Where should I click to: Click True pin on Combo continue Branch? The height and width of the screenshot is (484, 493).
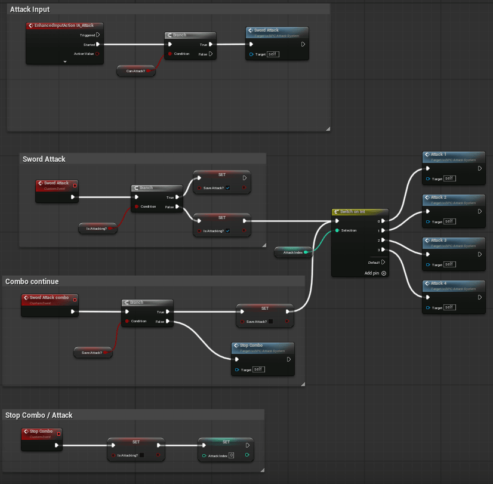[168, 312]
